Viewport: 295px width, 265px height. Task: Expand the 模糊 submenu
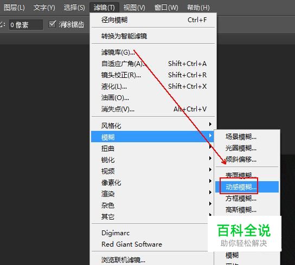pyautogui.click(x=152, y=137)
